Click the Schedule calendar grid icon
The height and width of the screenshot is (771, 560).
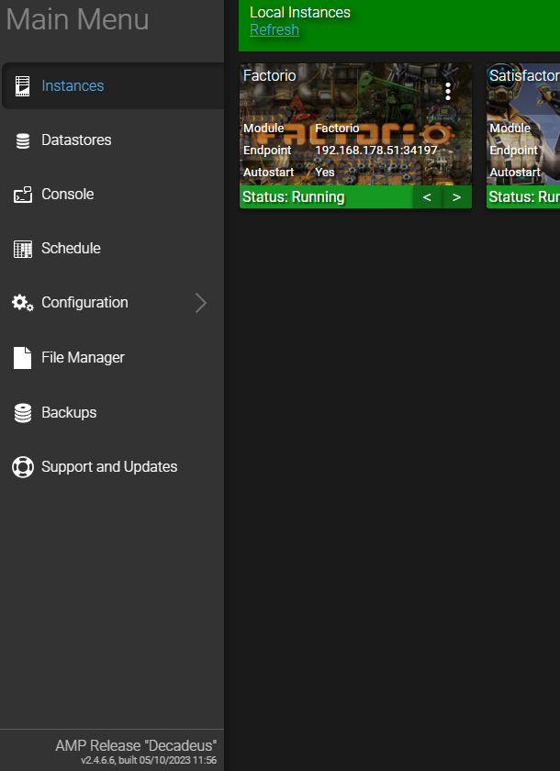point(23,249)
